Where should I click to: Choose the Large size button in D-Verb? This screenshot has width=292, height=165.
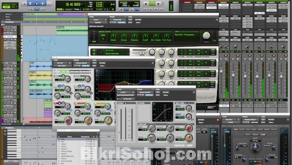point(262,135)
